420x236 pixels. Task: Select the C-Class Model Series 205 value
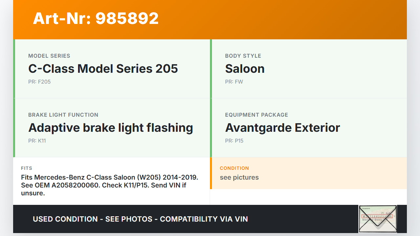(103, 69)
